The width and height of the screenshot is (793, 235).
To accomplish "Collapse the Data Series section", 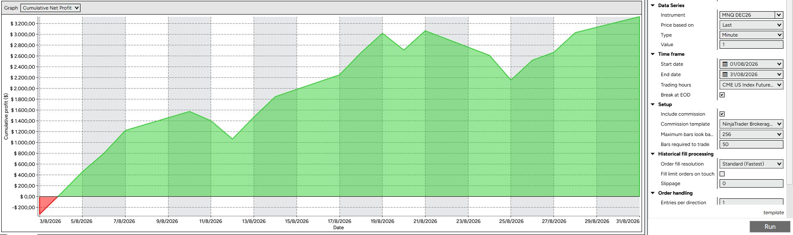I will (x=653, y=5).
